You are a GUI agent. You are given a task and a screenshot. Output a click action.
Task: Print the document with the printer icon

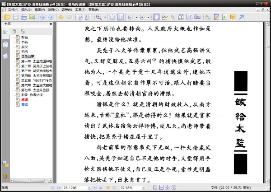click(24, 17)
